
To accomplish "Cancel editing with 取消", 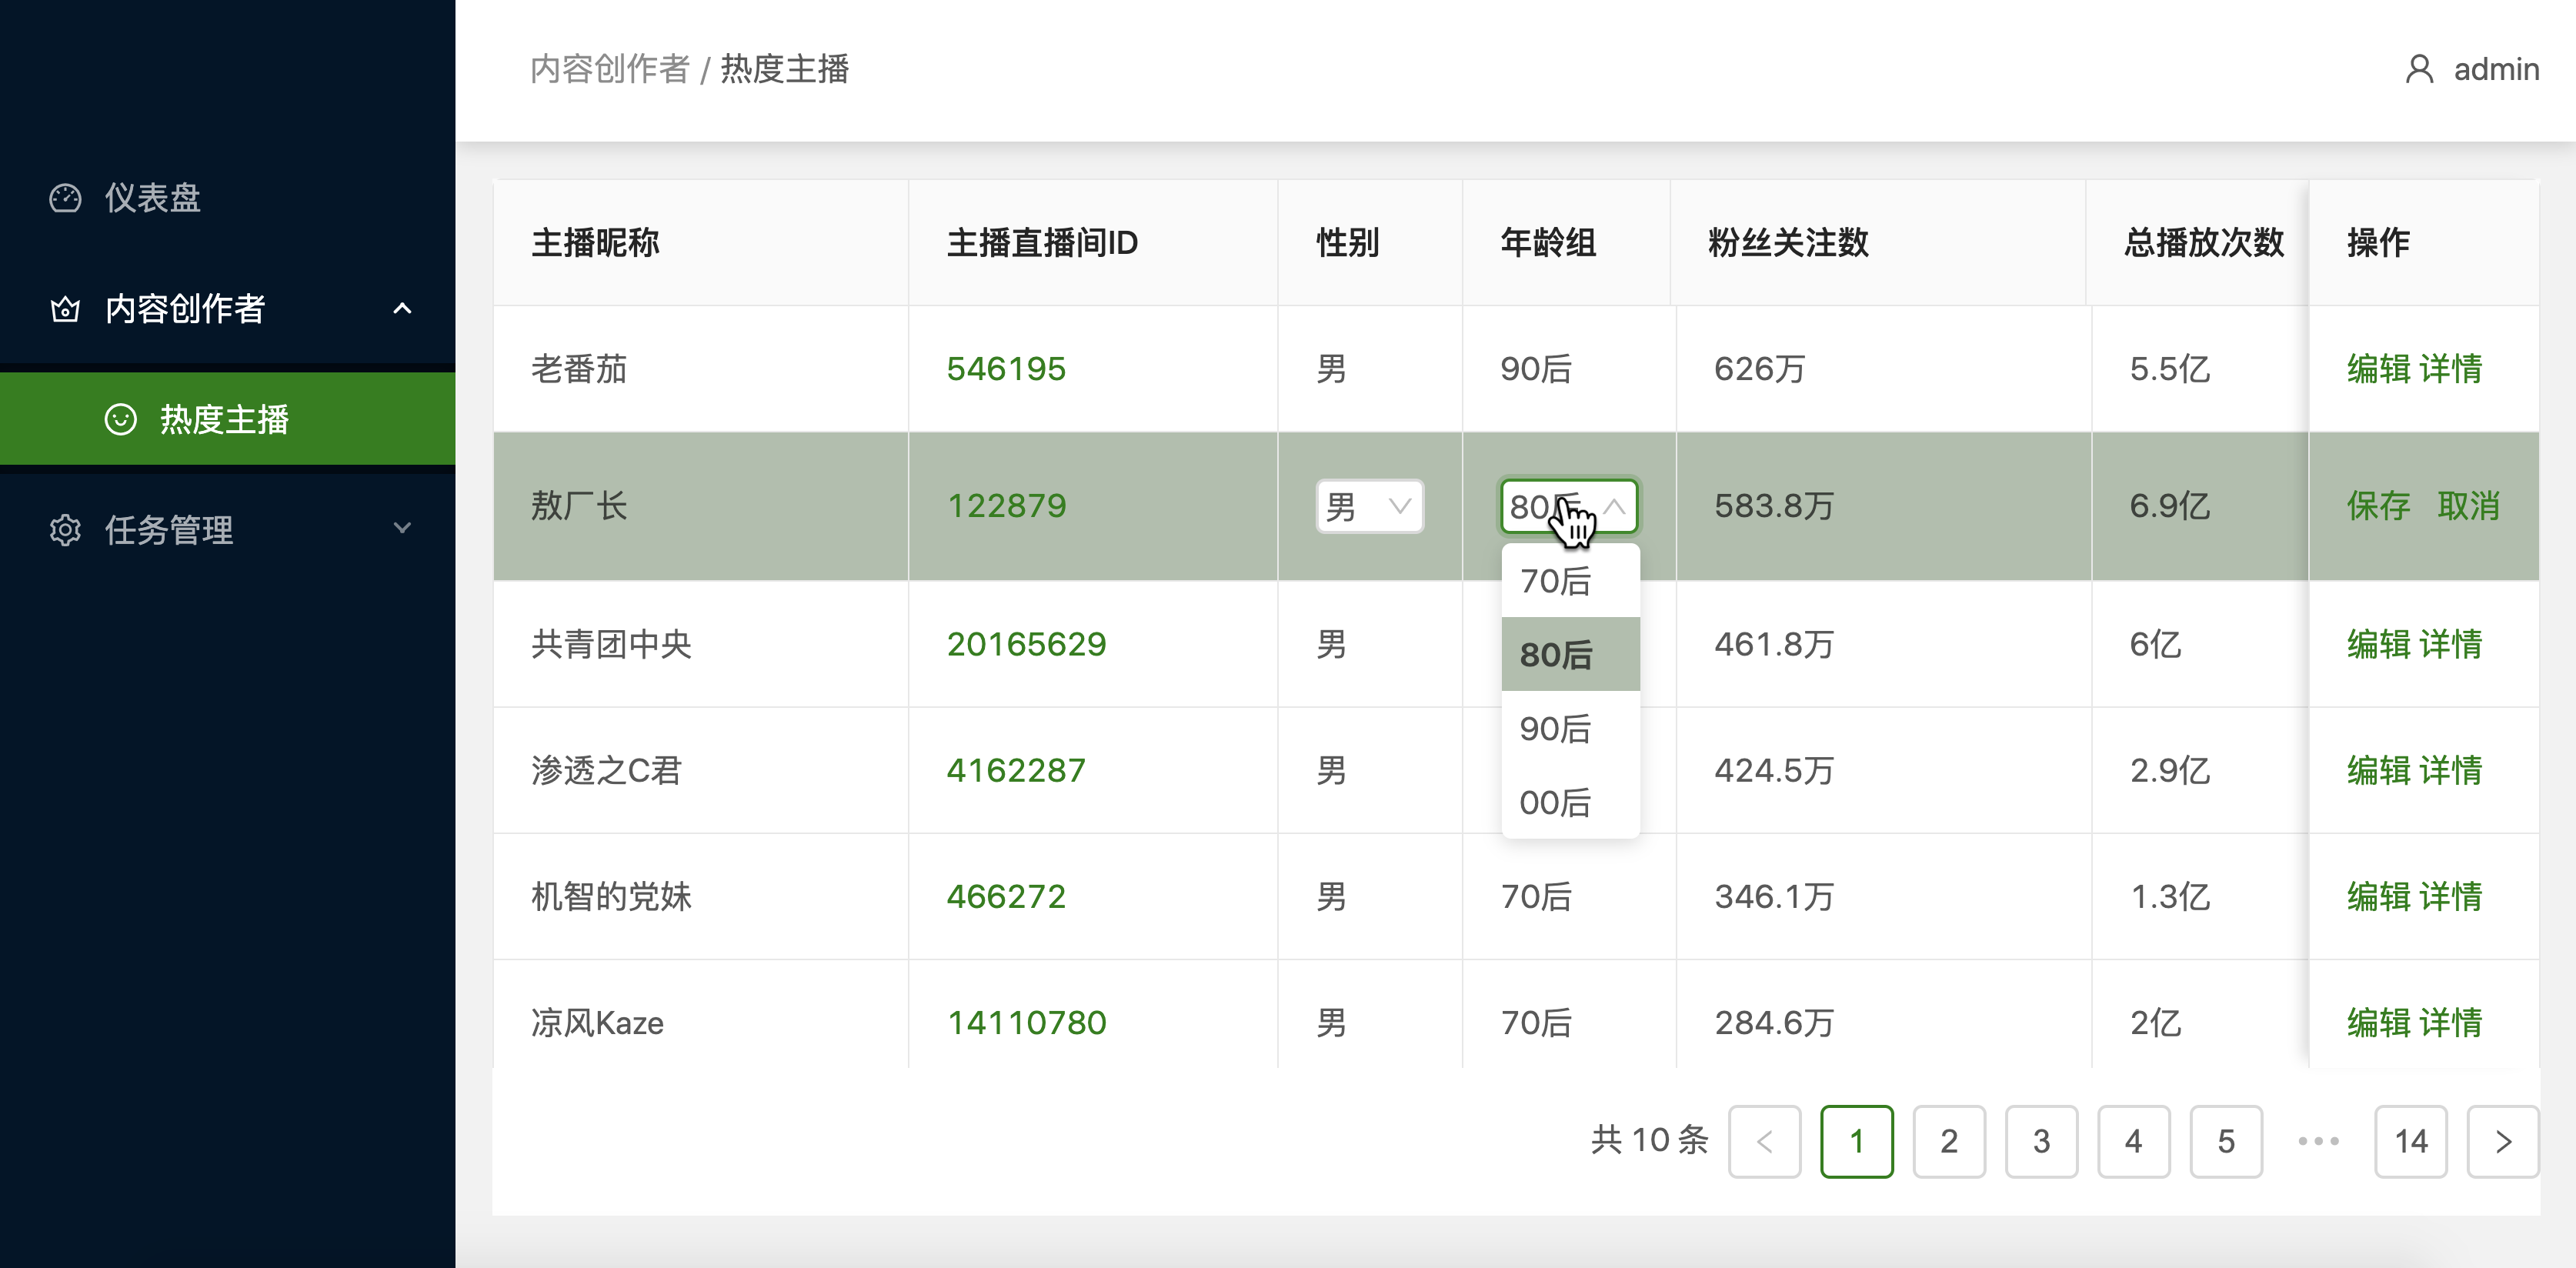I will coord(2468,506).
